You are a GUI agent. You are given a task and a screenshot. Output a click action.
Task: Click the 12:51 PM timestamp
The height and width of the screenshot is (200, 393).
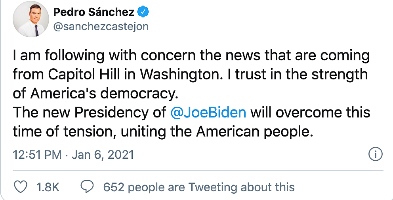37,155
